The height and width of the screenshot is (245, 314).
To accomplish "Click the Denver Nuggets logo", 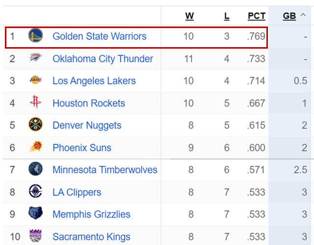I will [x=35, y=124].
